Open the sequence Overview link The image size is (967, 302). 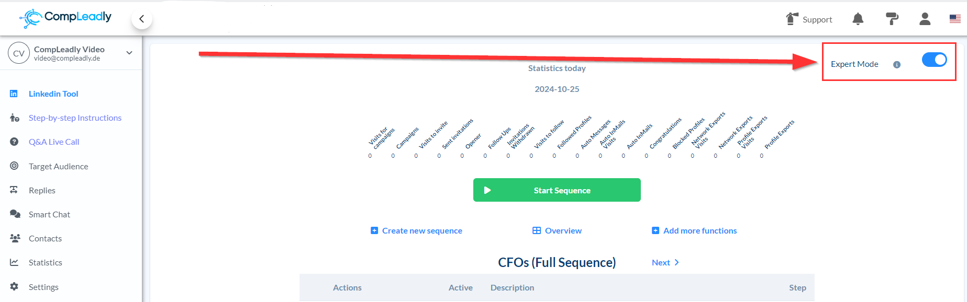click(x=557, y=230)
